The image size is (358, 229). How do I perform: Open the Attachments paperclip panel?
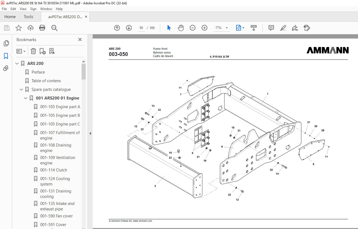(6, 68)
